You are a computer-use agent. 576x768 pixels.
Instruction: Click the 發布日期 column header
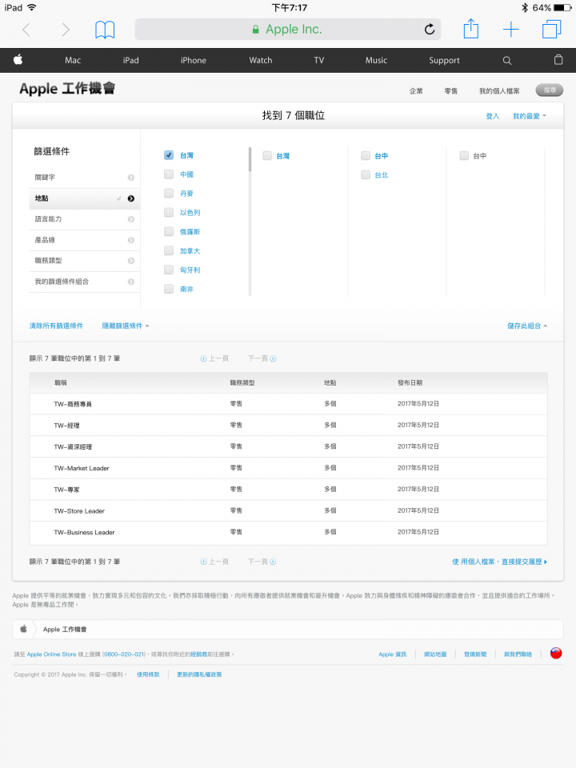coord(410,382)
